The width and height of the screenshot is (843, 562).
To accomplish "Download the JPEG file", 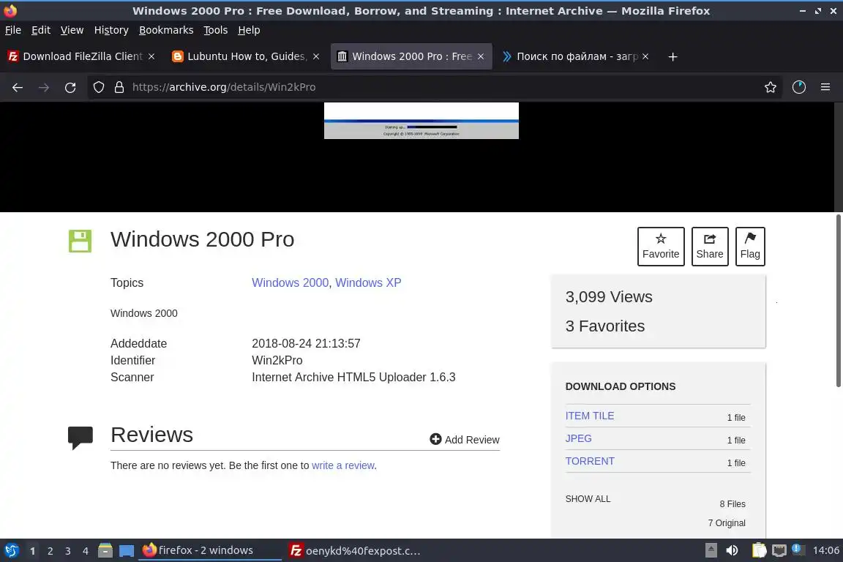I will click(579, 438).
